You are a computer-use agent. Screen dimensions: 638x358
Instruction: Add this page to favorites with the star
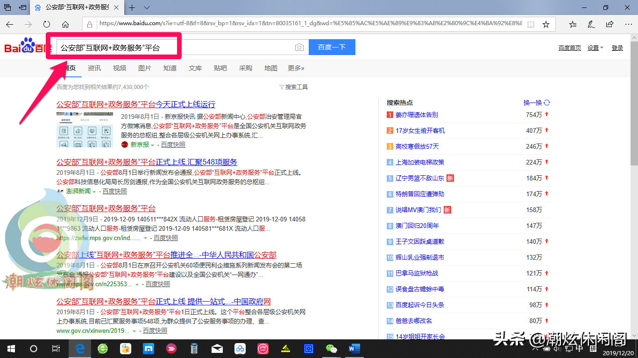click(546, 24)
